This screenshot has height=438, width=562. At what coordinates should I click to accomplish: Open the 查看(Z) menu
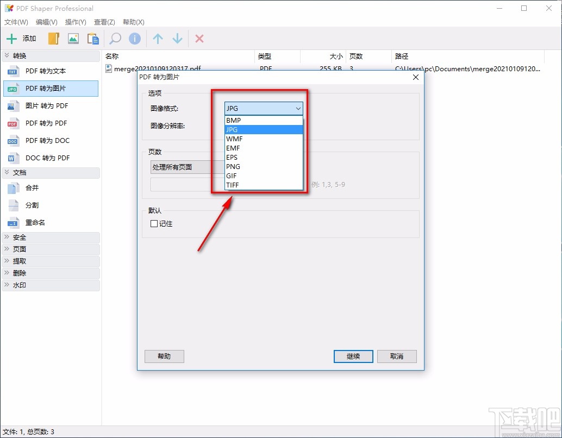click(x=104, y=22)
